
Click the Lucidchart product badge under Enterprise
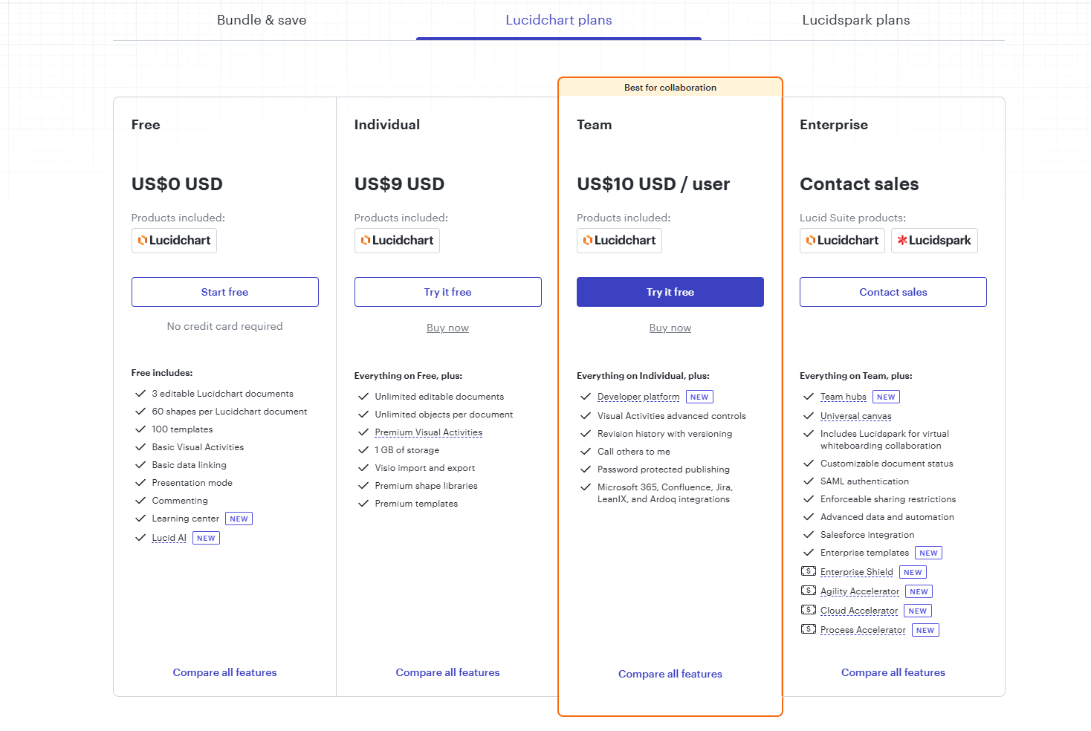pyautogui.click(x=842, y=241)
